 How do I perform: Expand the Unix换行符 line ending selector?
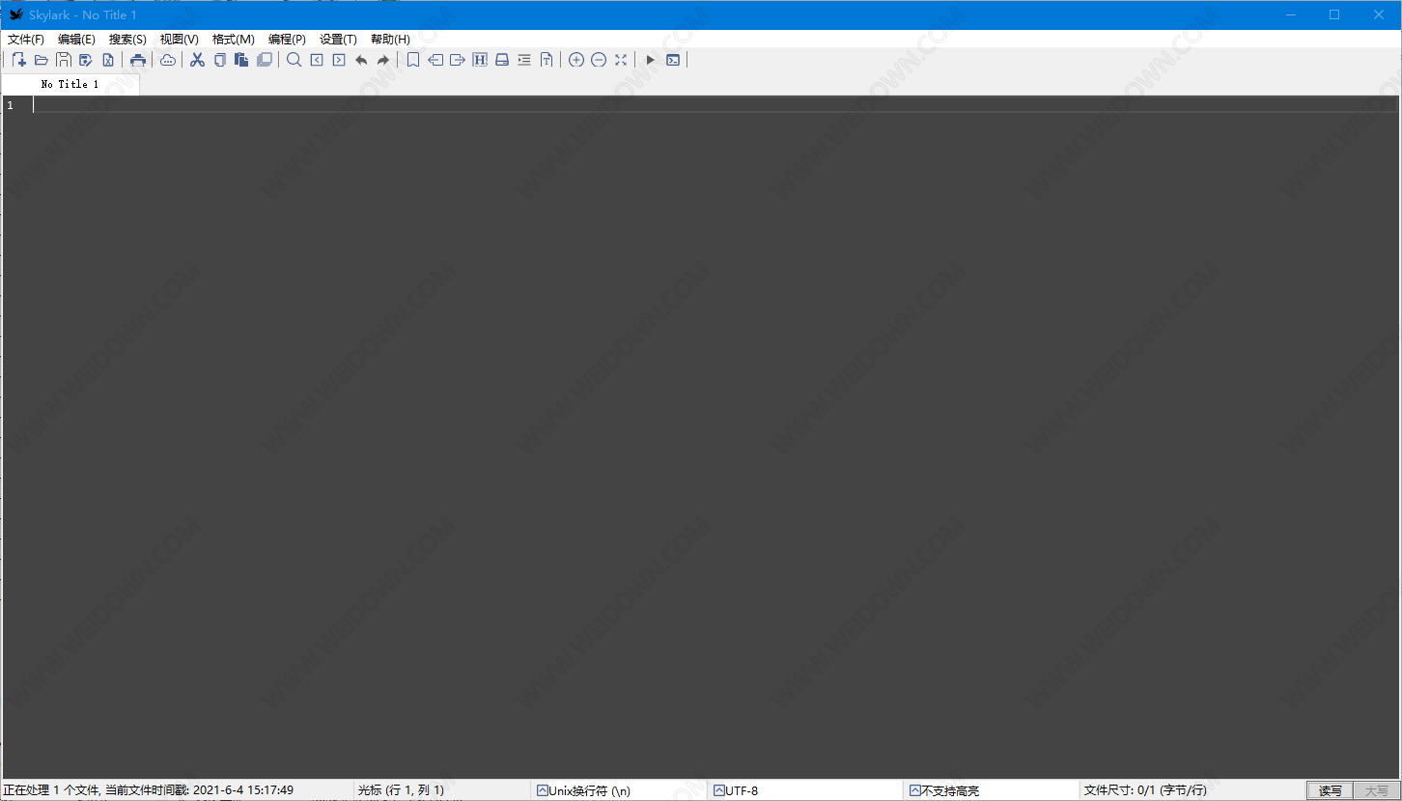[x=618, y=791]
